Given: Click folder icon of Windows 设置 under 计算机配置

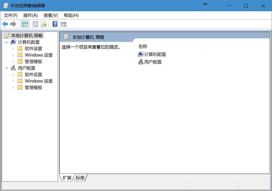Looking at the screenshot, I should pos(20,55).
